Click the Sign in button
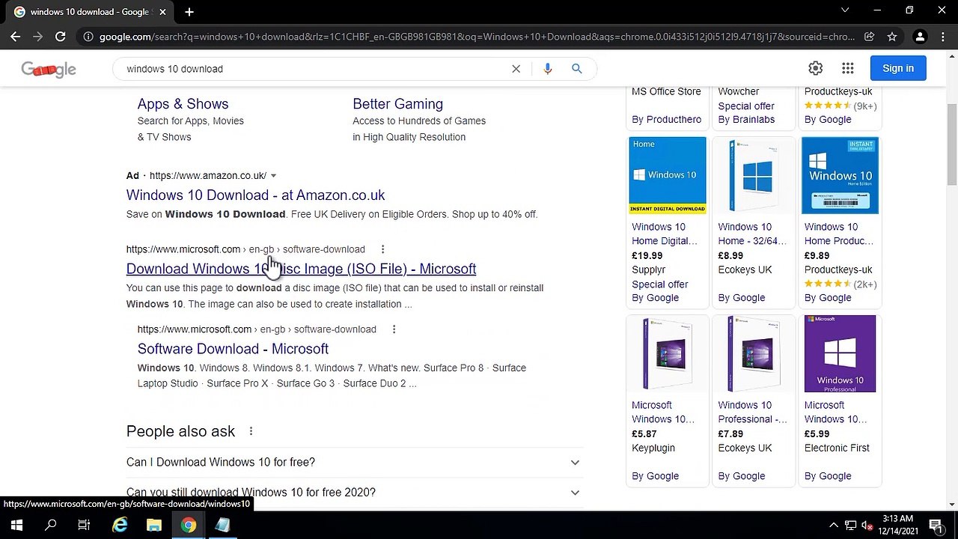The image size is (958, 539). pos(898,68)
